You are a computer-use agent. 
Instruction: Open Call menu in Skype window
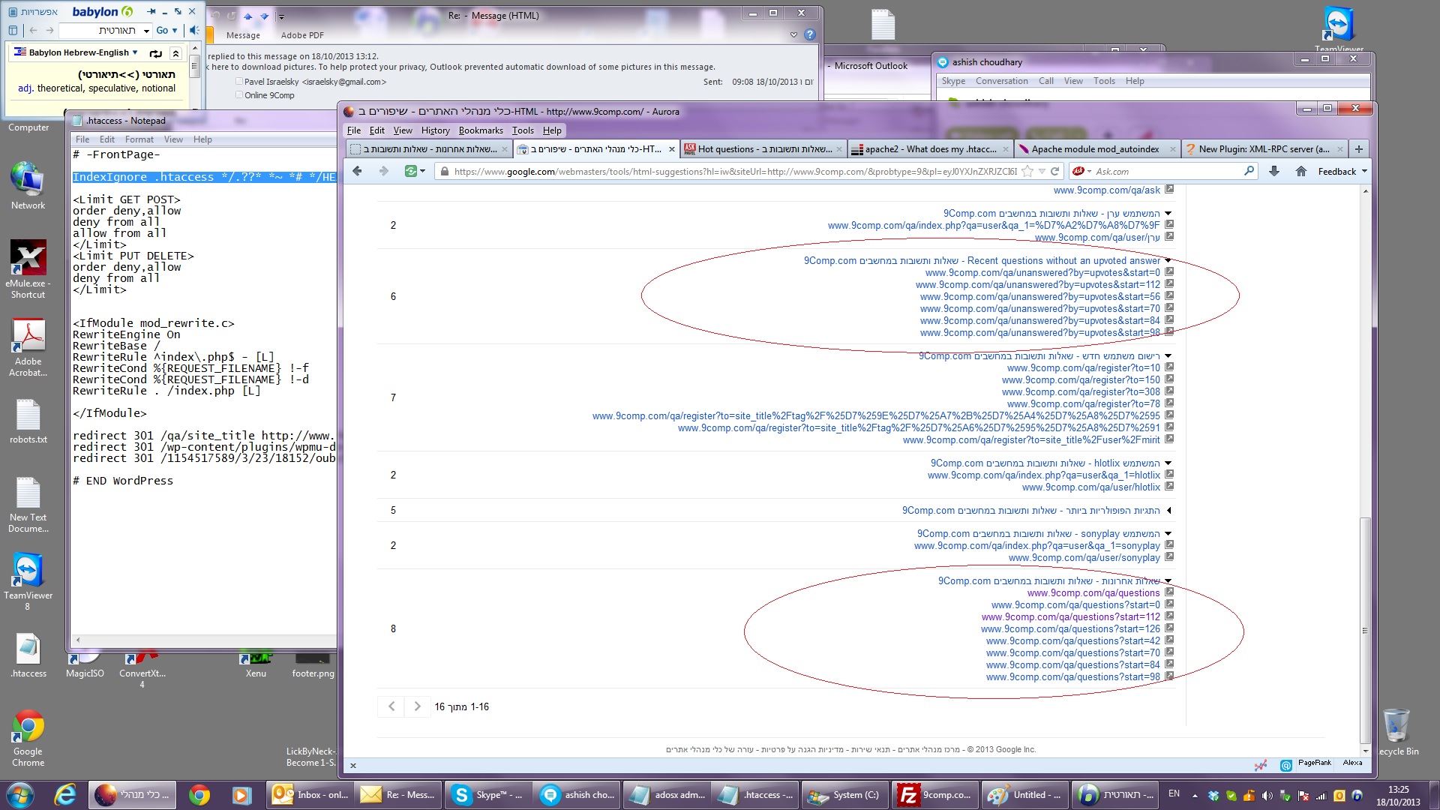click(1045, 81)
